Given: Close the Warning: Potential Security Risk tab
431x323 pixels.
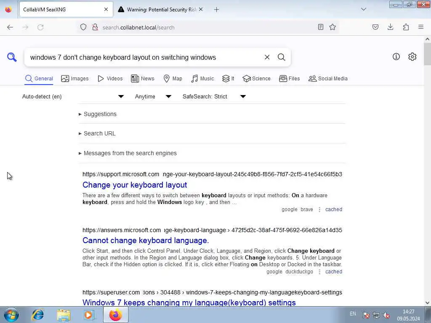Looking at the screenshot, I should pyautogui.click(x=201, y=9).
